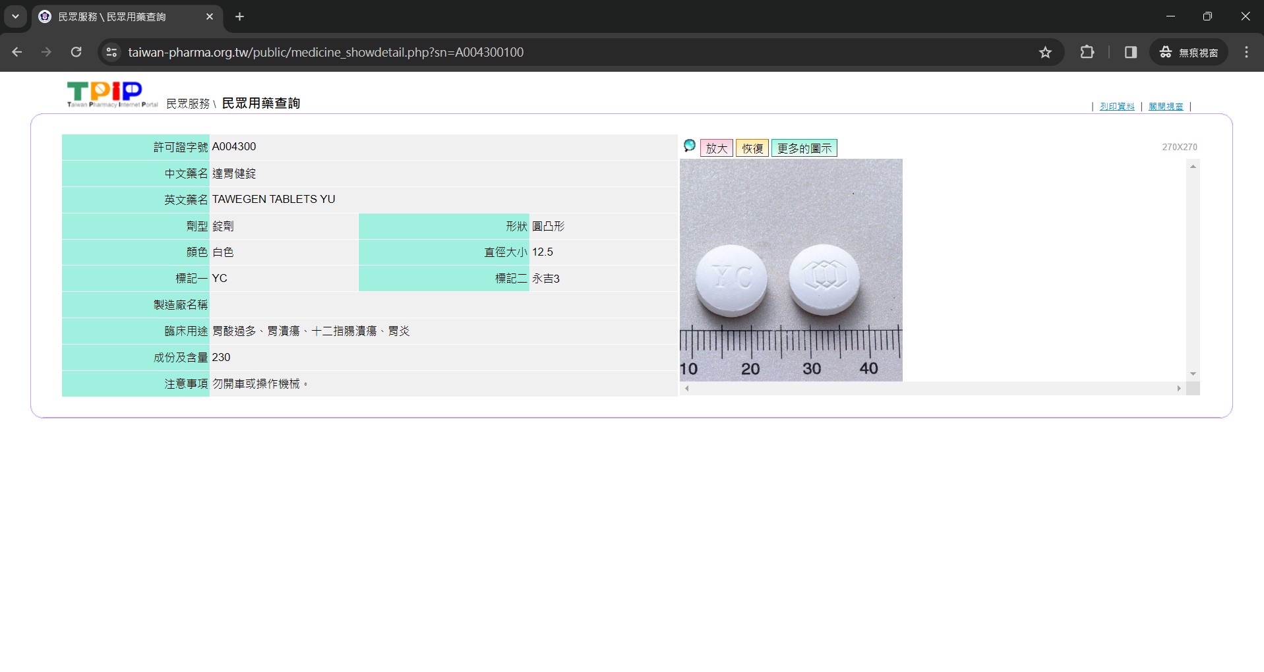Viewport: 1264px width, 672px height.
Task: Click the magnifier icon beside 放大
Action: [x=690, y=146]
